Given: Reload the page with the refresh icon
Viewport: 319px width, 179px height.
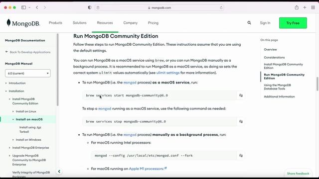Looking at the screenshot, I should pyautogui.click(x=221, y=8).
